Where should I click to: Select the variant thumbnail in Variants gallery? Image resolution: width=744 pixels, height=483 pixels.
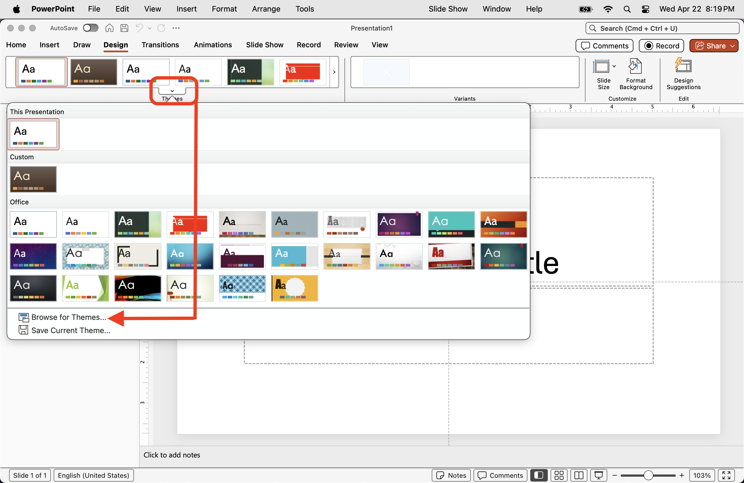point(386,72)
